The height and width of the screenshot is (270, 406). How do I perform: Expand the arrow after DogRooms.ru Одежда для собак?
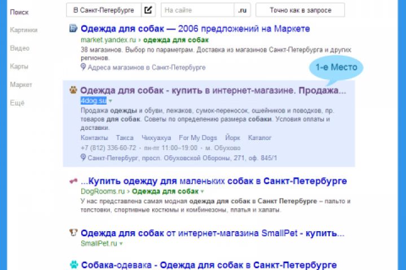[202, 191]
